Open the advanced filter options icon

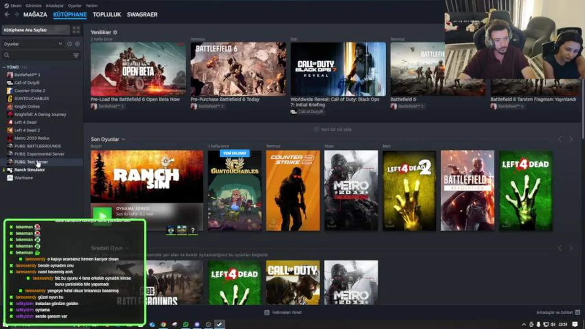tap(76, 55)
